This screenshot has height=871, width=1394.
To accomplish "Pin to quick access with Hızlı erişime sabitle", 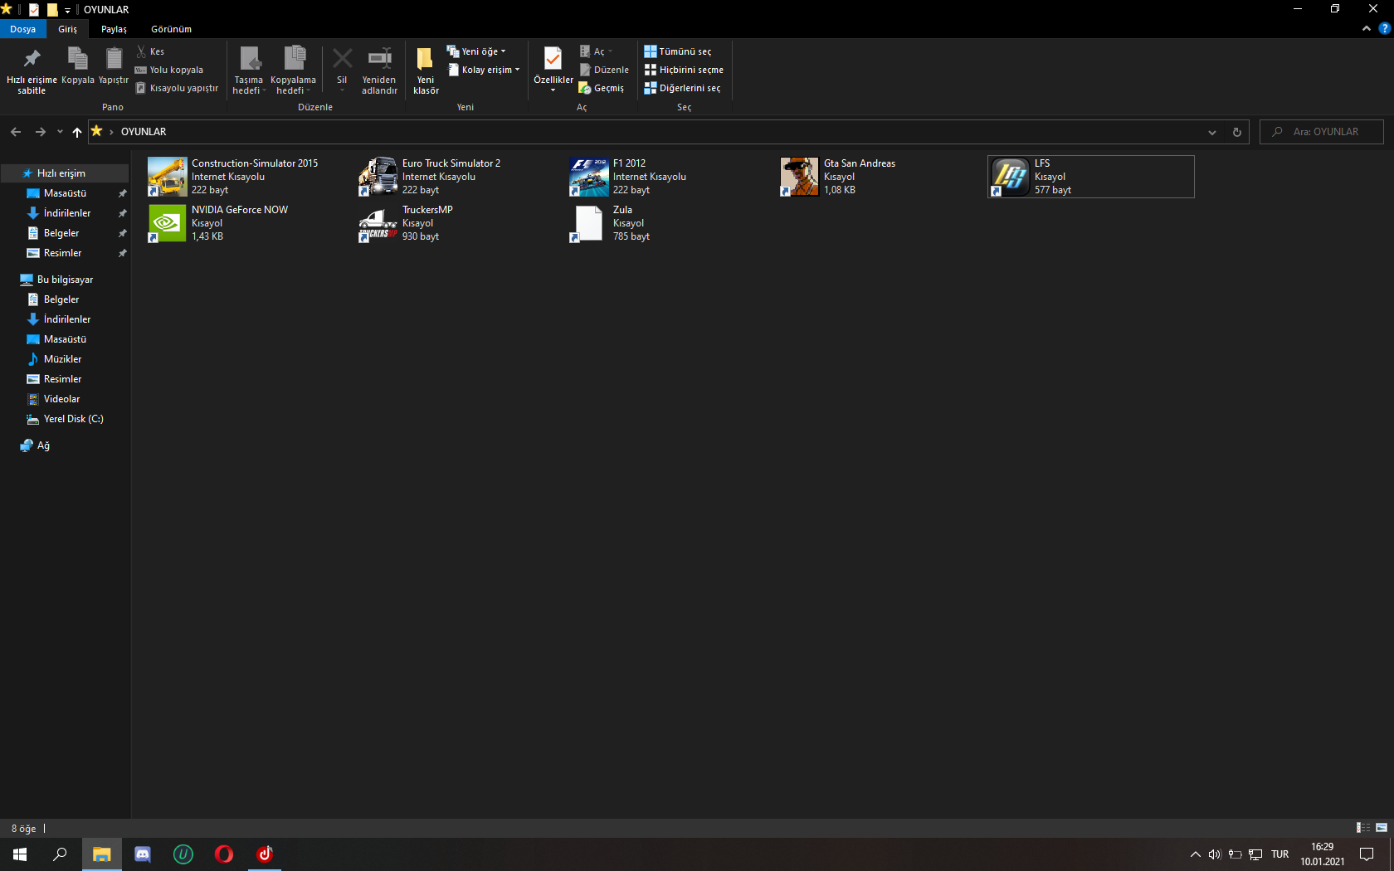I will pos(32,71).
